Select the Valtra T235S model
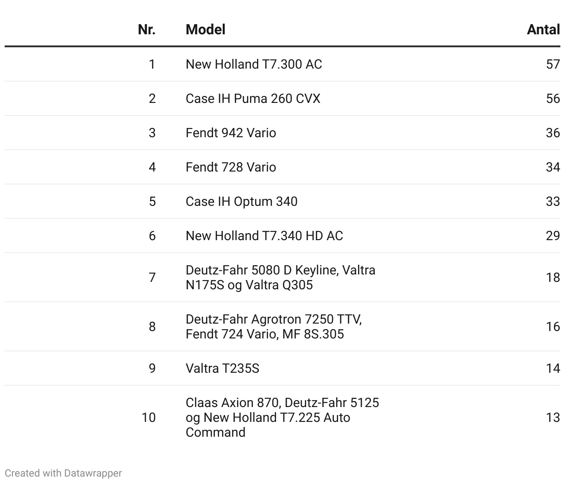This screenshot has height=484, width=565. point(222,368)
